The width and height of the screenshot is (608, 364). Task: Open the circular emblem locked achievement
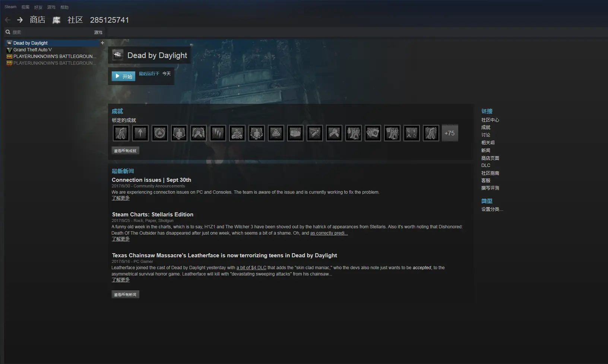[160, 133]
